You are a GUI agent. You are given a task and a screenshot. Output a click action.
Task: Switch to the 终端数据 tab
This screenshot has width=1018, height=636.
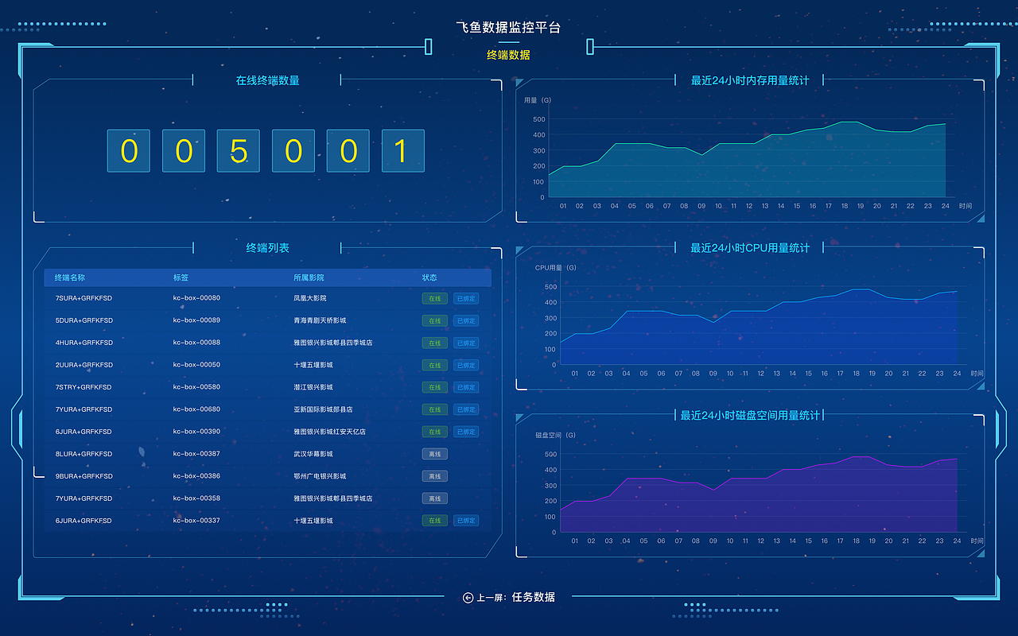508,56
